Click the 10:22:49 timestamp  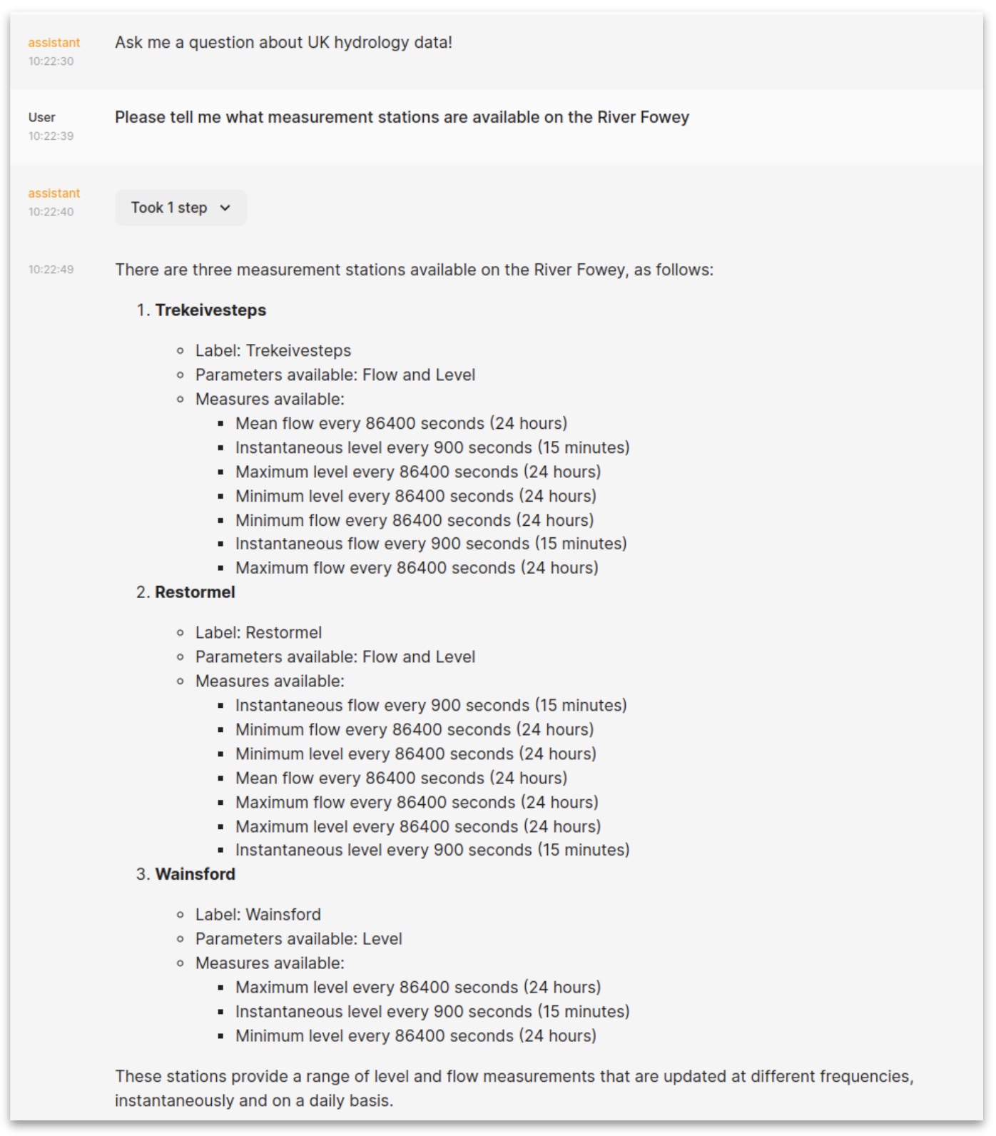point(51,270)
